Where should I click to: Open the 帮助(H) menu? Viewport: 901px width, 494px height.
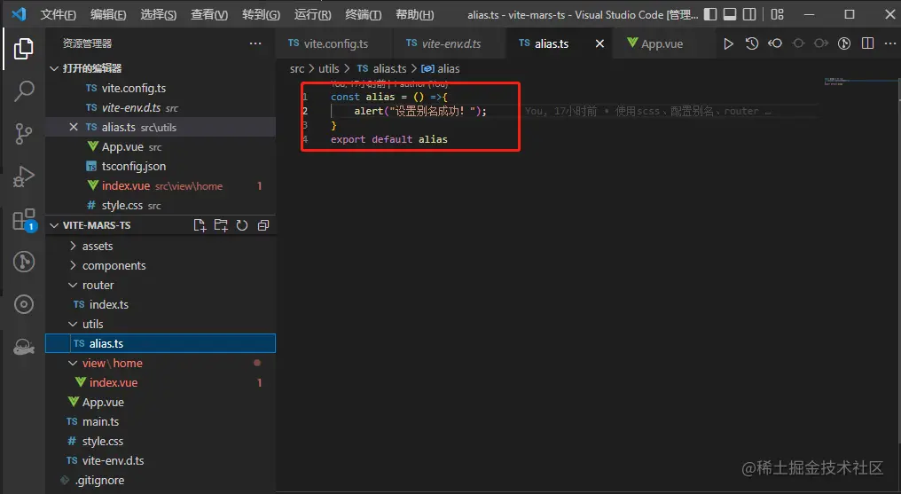pyautogui.click(x=415, y=14)
